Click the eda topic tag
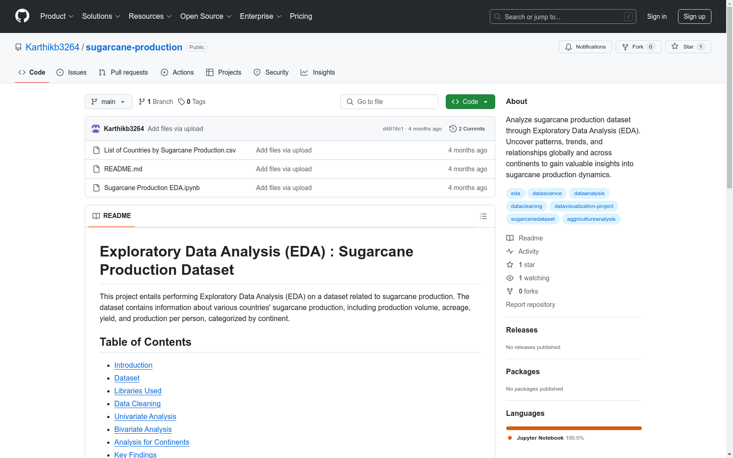 tap(515, 193)
